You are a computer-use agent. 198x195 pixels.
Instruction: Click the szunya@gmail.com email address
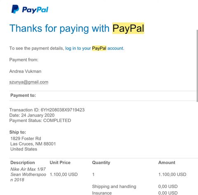point(29,82)
